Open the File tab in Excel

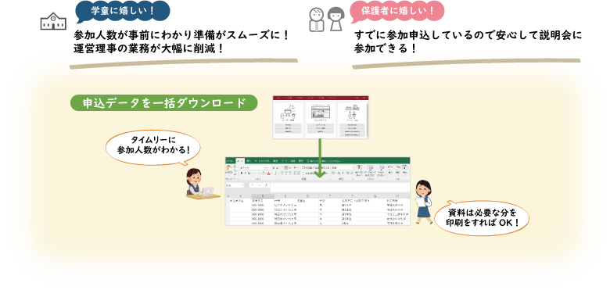pyautogui.click(x=229, y=161)
